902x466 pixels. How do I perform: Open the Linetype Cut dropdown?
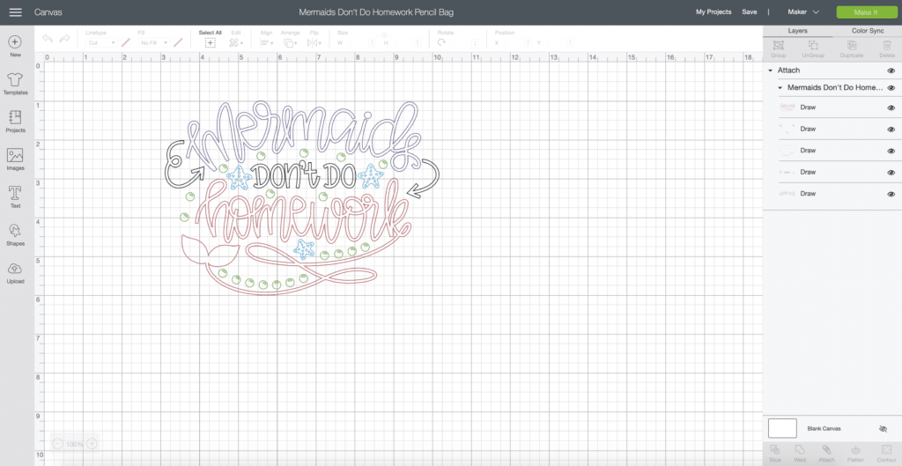pyautogui.click(x=101, y=42)
